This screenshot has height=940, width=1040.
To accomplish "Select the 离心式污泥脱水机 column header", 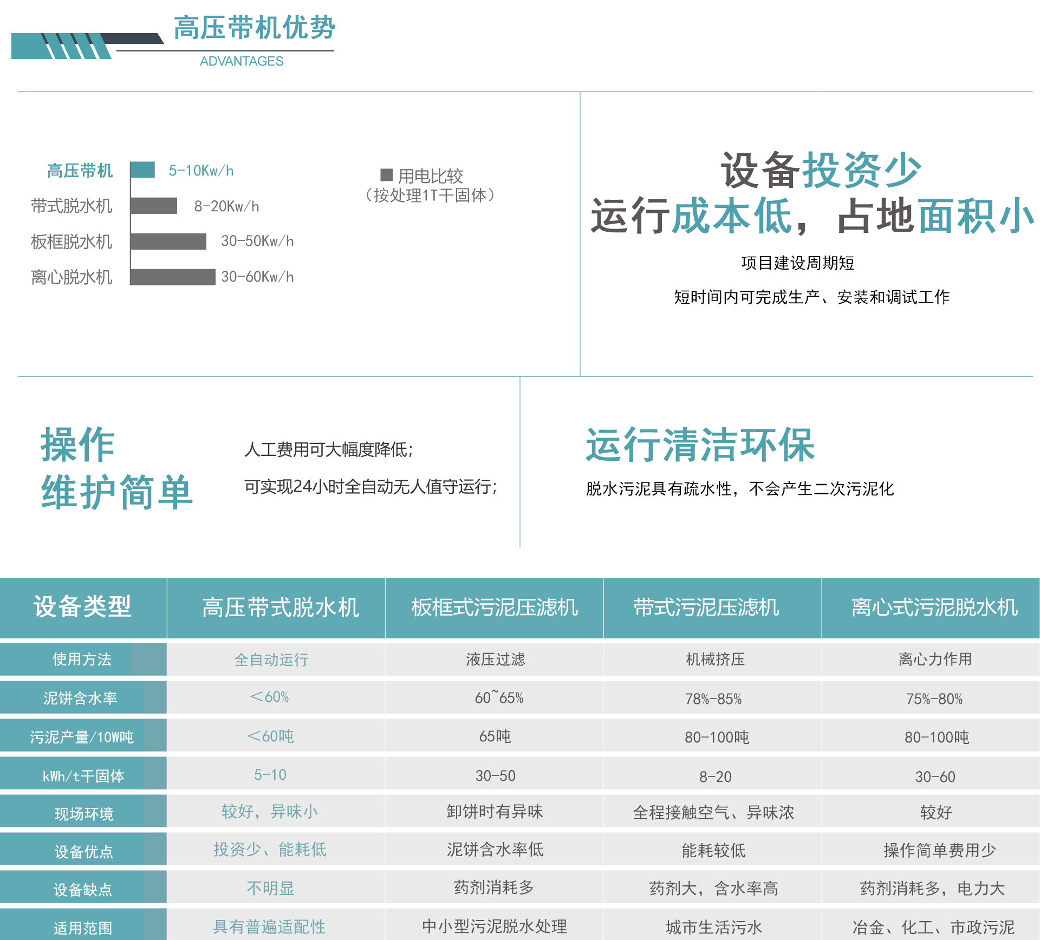I will click(934, 608).
